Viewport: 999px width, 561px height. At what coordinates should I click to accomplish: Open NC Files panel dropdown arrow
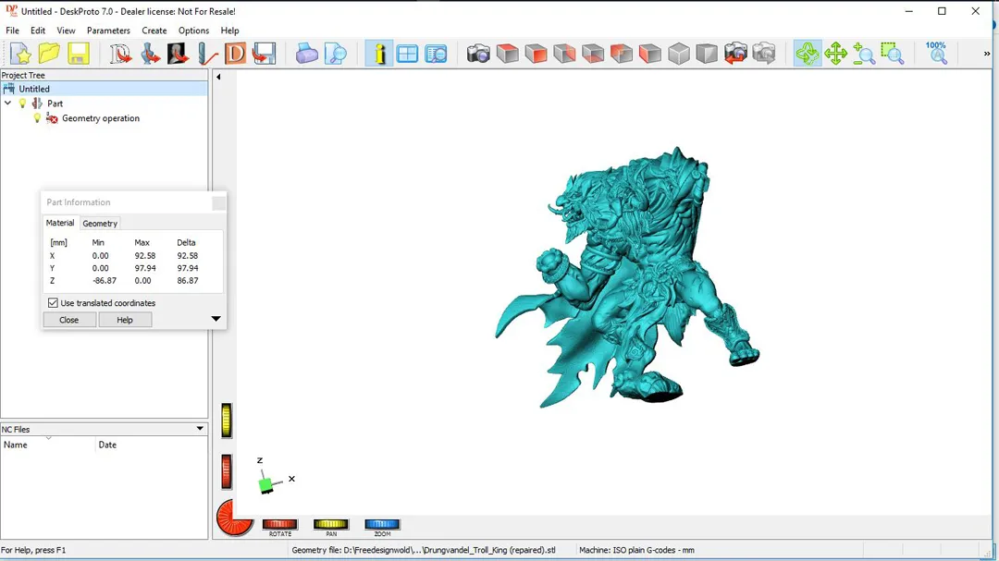pyautogui.click(x=200, y=429)
